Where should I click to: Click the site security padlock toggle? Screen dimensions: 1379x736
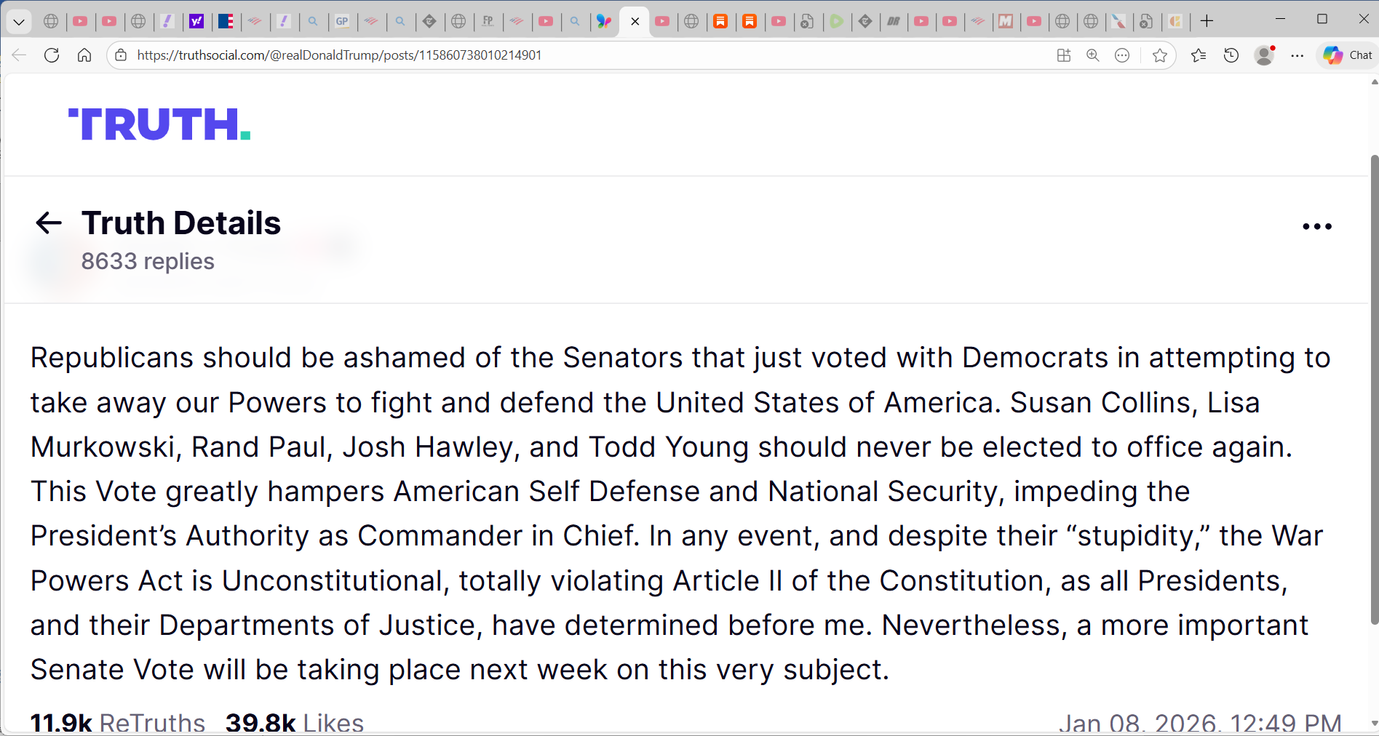click(x=120, y=55)
